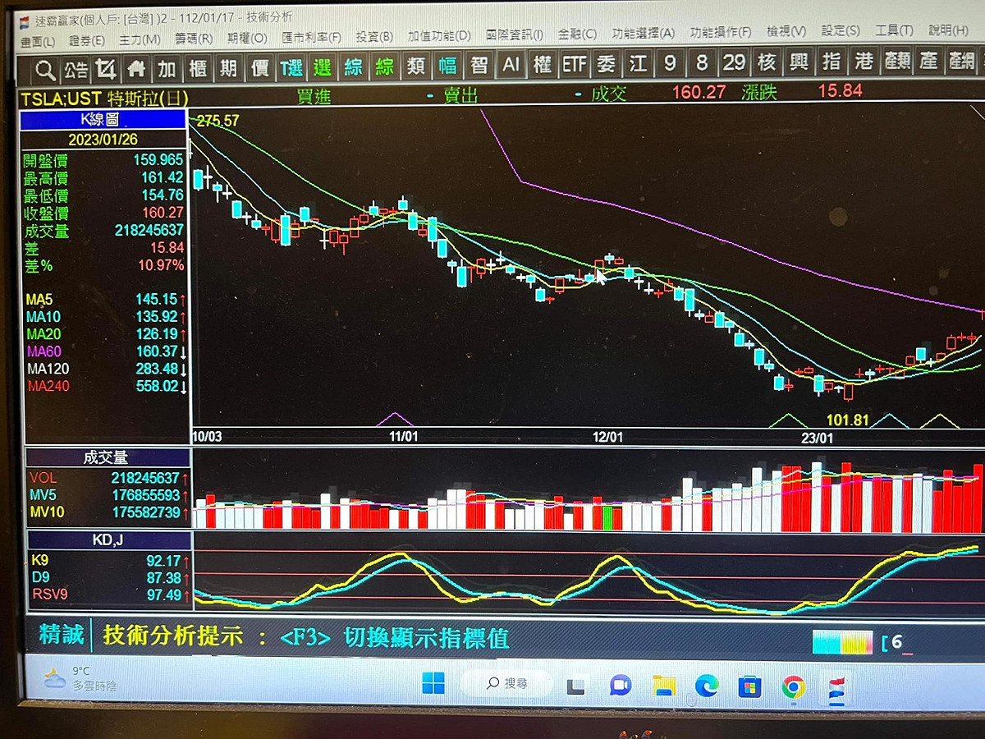The image size is (985, 739).
Task: Click the taskbar 搜尋 search box
Action: [x=506, y=683]
